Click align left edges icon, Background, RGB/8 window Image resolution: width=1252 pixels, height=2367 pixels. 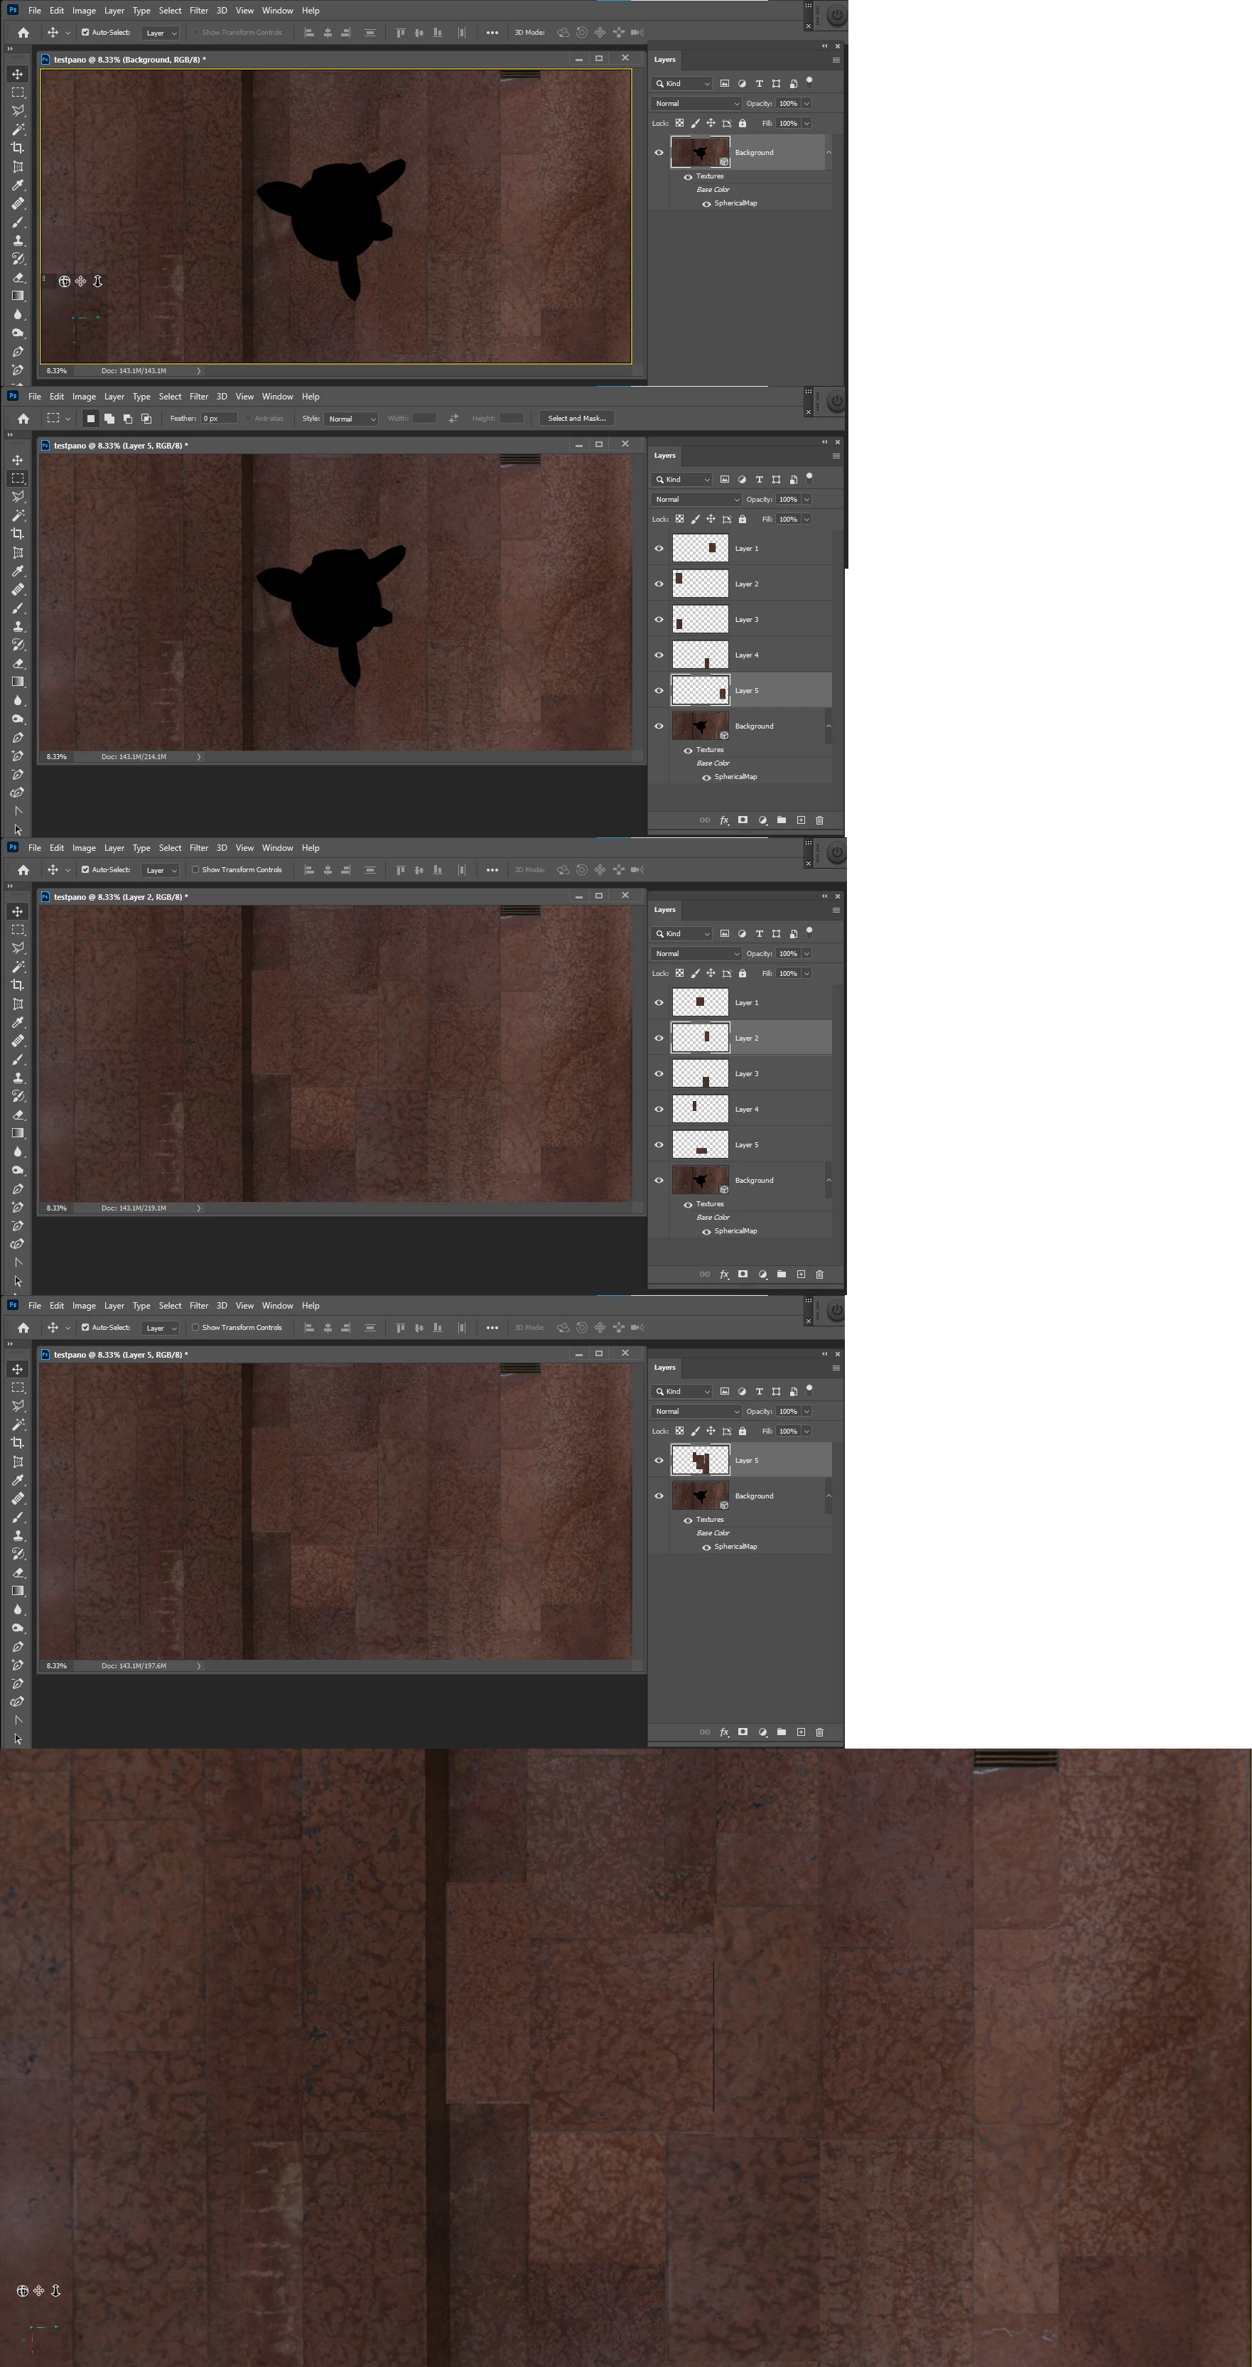308,32
